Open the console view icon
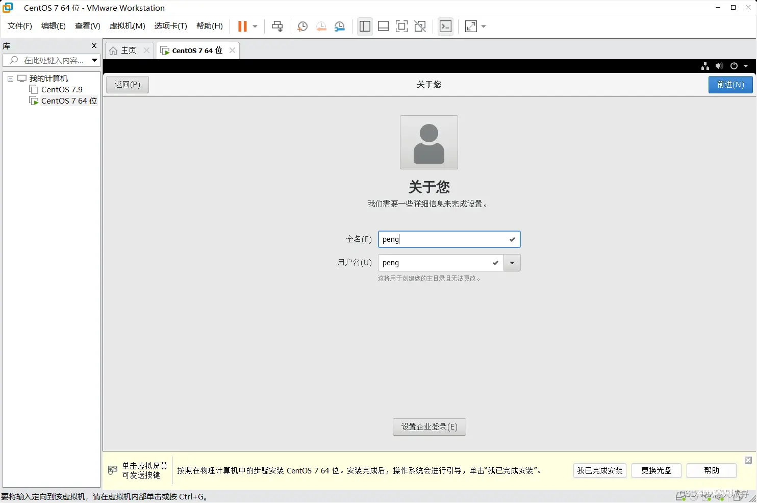757x503 pixels. tap(446, 27)
